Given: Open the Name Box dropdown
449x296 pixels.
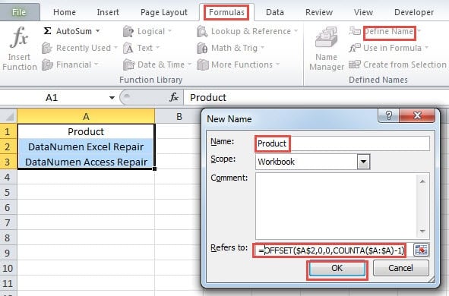Looking at the screenshot, I should pyautogui.click(x=112, y=98).
